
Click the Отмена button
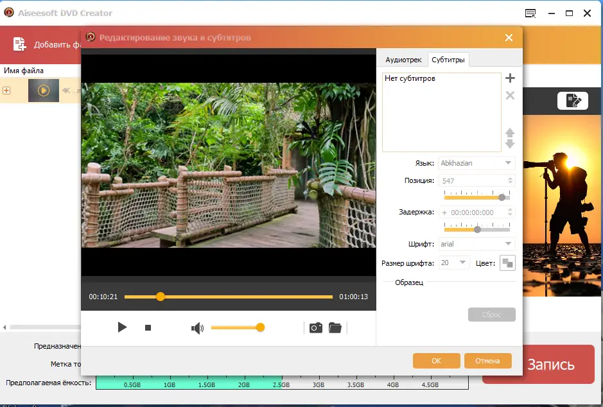tap(487, 361)
